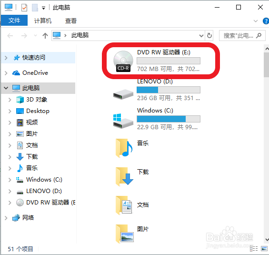Select 视频 in the navigation tree

coord(32,122)
